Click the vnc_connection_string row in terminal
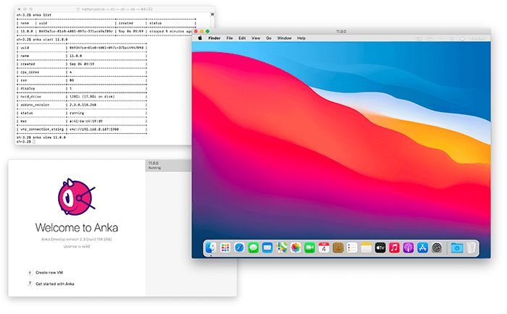The image size is (507, 314). click(x=82, y=130)
